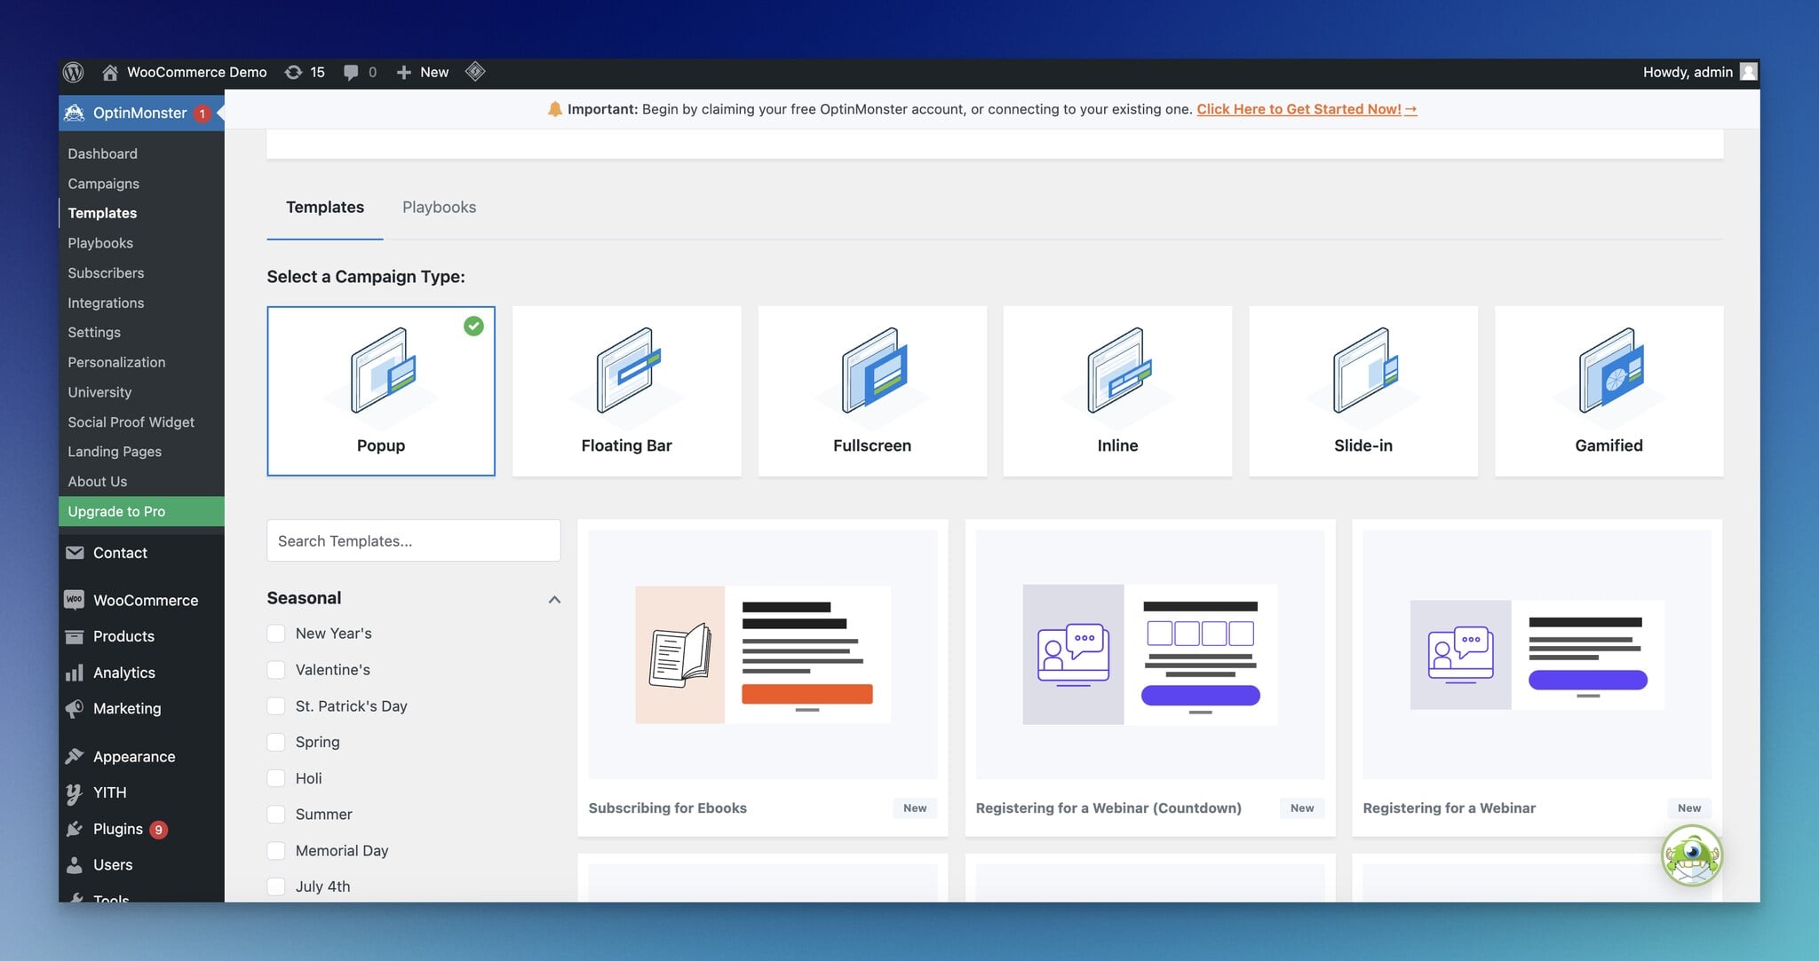Click the "Select a Campaign Type:" heading
The image size is (1819, 961).
point(366,277)
